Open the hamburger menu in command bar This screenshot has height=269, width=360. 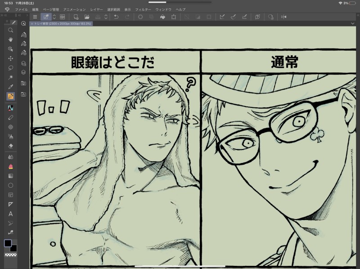(35, 17)
